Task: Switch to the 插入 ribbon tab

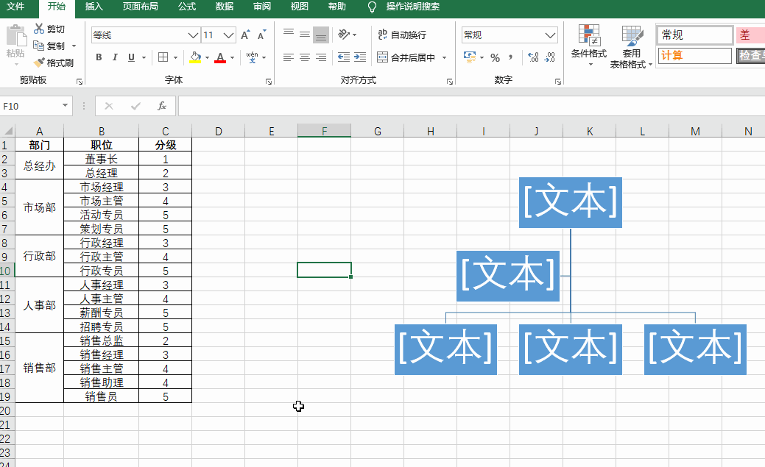Action: (x=94, y=7)
